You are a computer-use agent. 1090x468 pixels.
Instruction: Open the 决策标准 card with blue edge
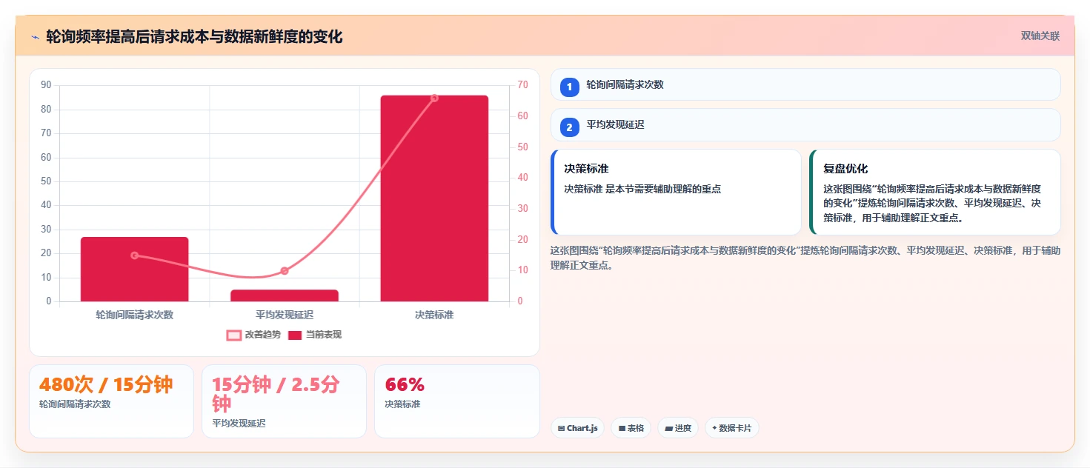pyautogui.click(x=676, y=193)
